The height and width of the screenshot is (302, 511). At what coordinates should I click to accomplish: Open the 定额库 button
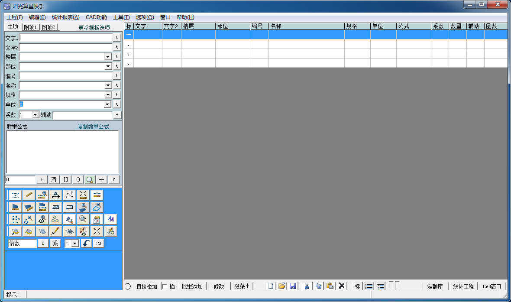coord(435,286)
